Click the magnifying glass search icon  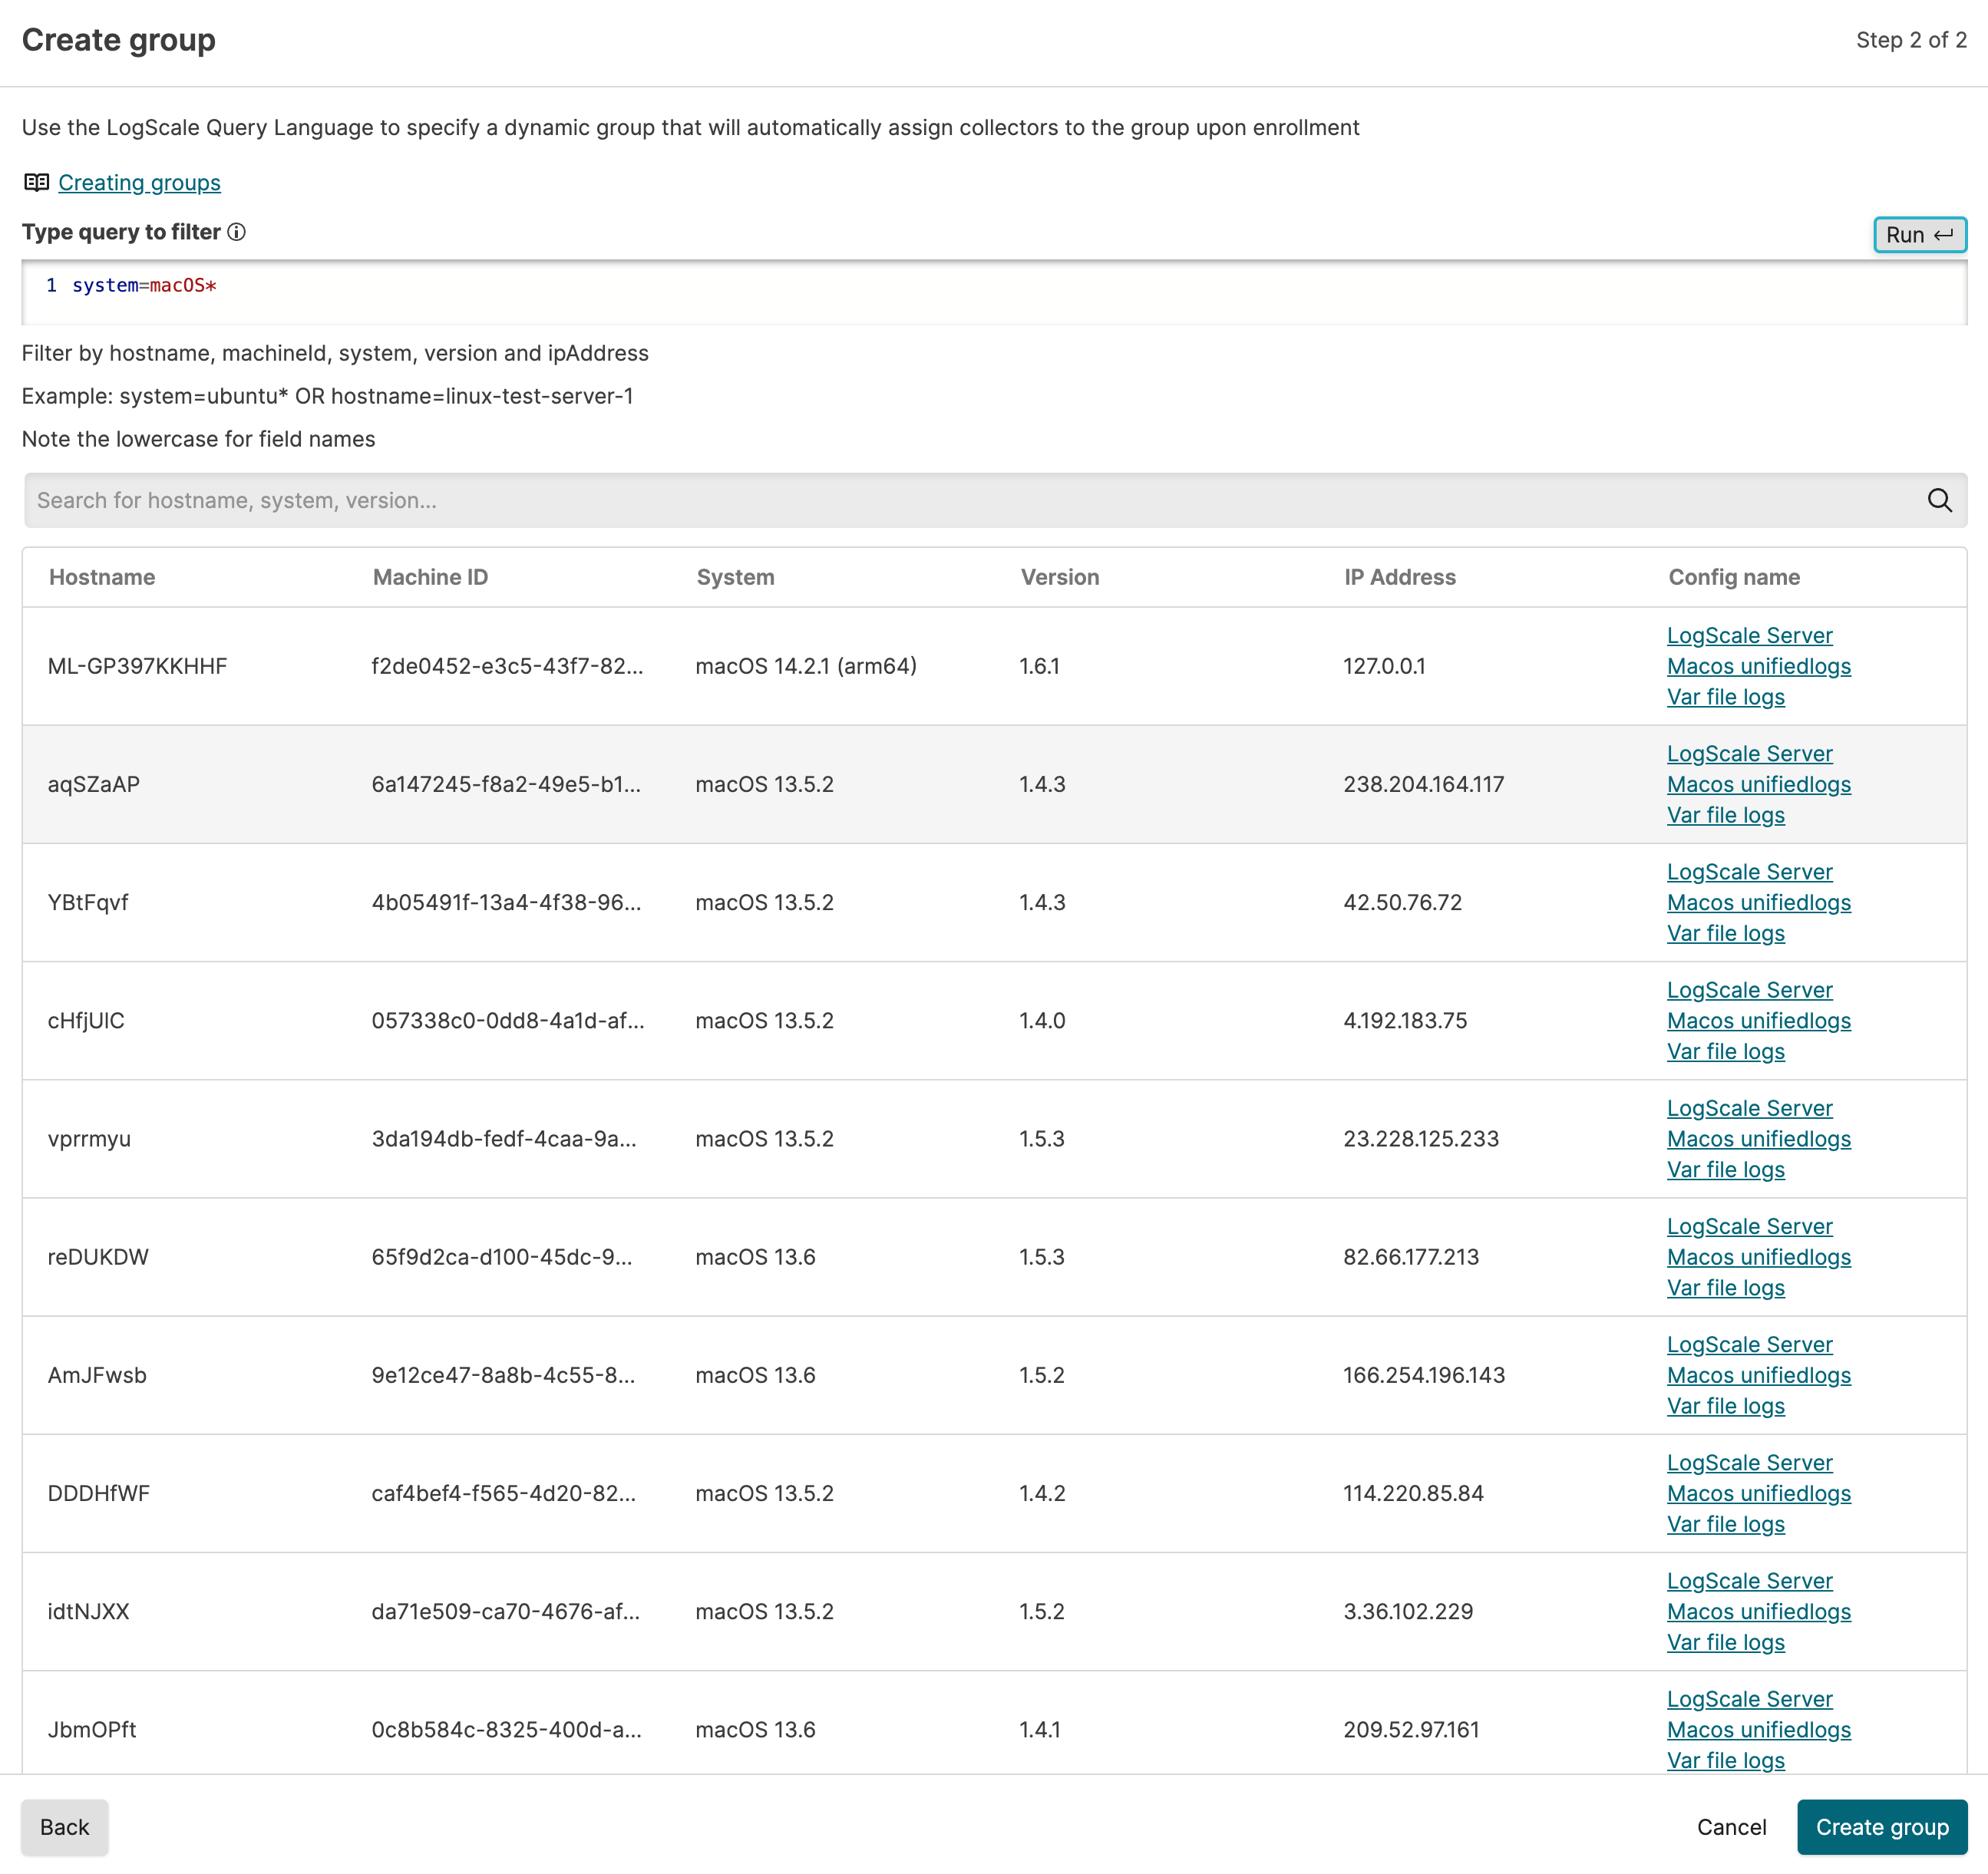coord(1939,500)
